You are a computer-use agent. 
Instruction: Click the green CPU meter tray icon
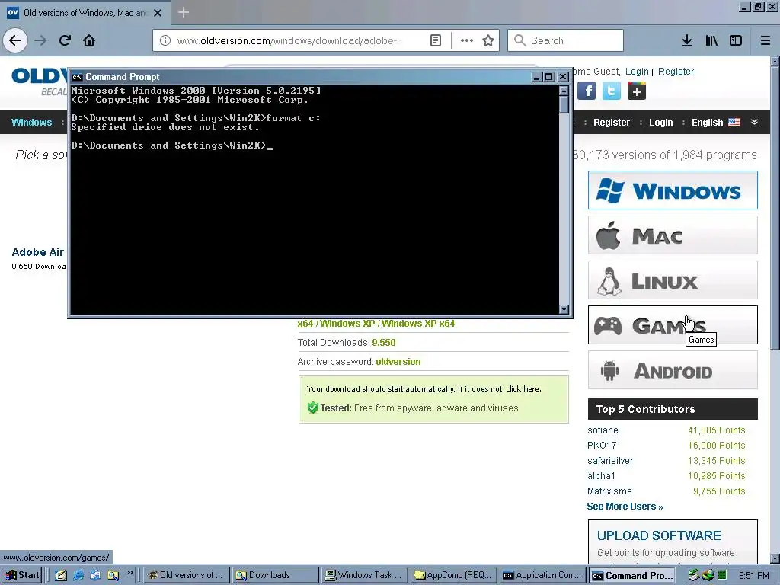pos(722,576)
